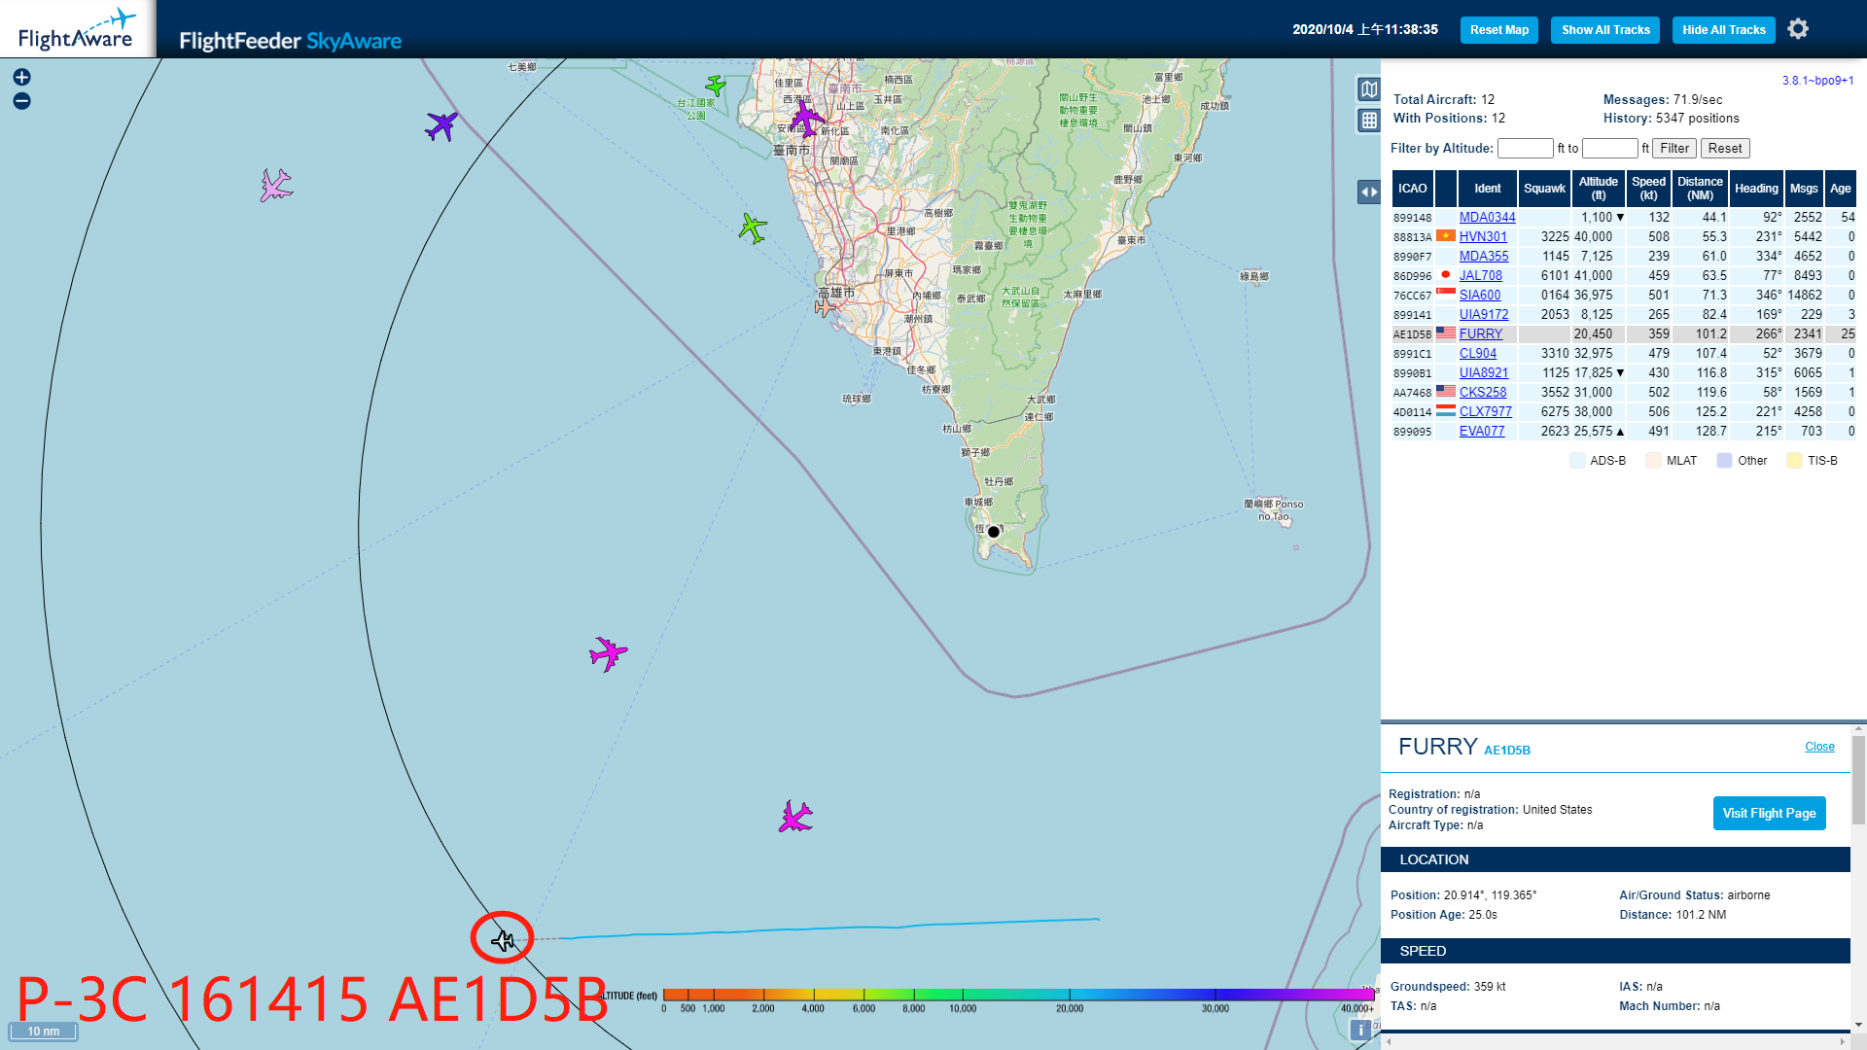1867x1050 pixels.
Task: Click the Visit Flight Page button
Action: 1769,814
